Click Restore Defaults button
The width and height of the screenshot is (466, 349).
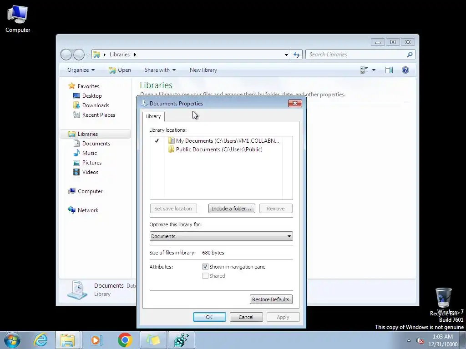click(x=271, y=299)
